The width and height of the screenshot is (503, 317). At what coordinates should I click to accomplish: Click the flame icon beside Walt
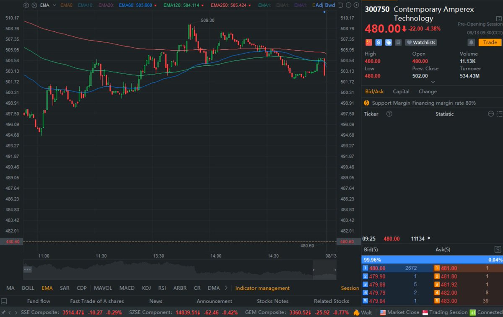pyautogui.click(x=356, y=312)
